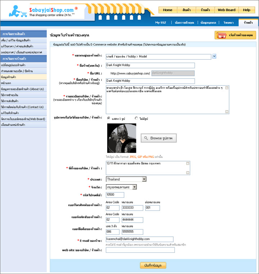Click the fax number field 4444444
Image resolution: width=259 pixels, height=274 pixels.
click(132, 220)
